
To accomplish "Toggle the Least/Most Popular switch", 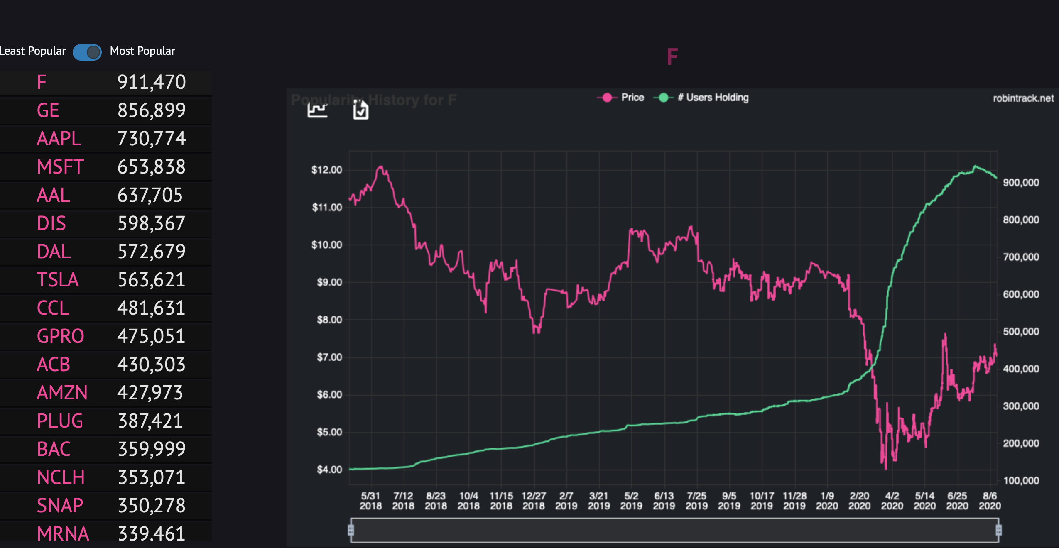I will click(87, 52).
